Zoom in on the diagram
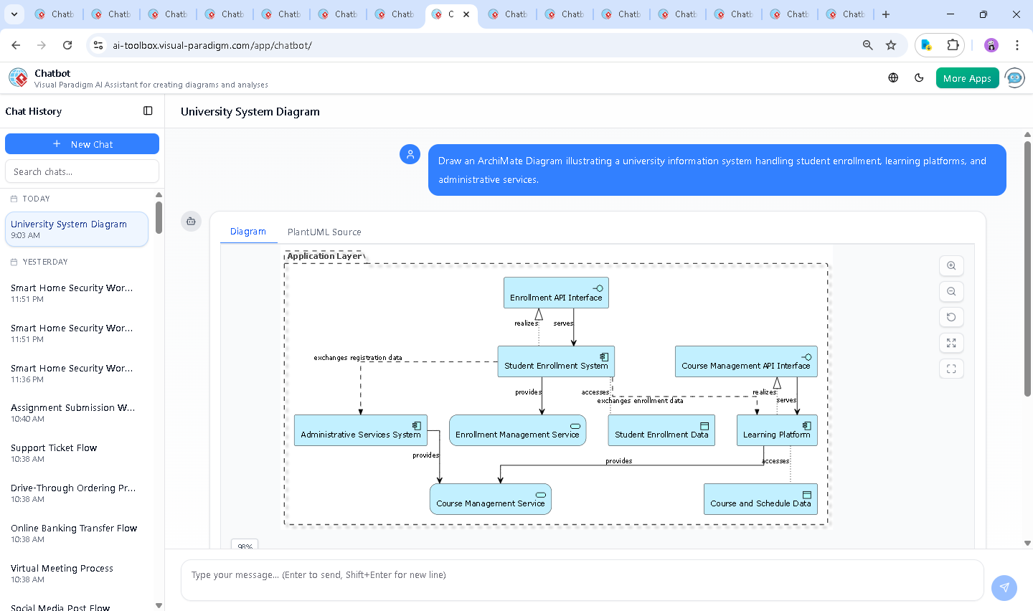 pyautogui.click(x=951, y=265)
